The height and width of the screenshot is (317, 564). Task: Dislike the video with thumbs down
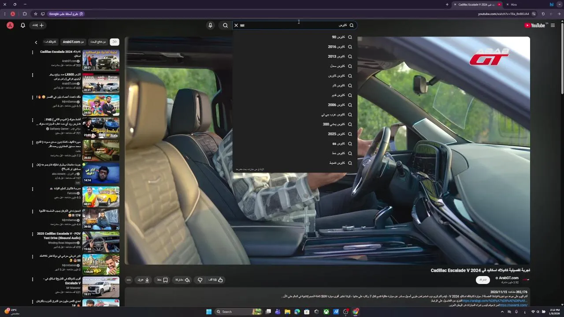pyautogui.click(x=200, y=280)
